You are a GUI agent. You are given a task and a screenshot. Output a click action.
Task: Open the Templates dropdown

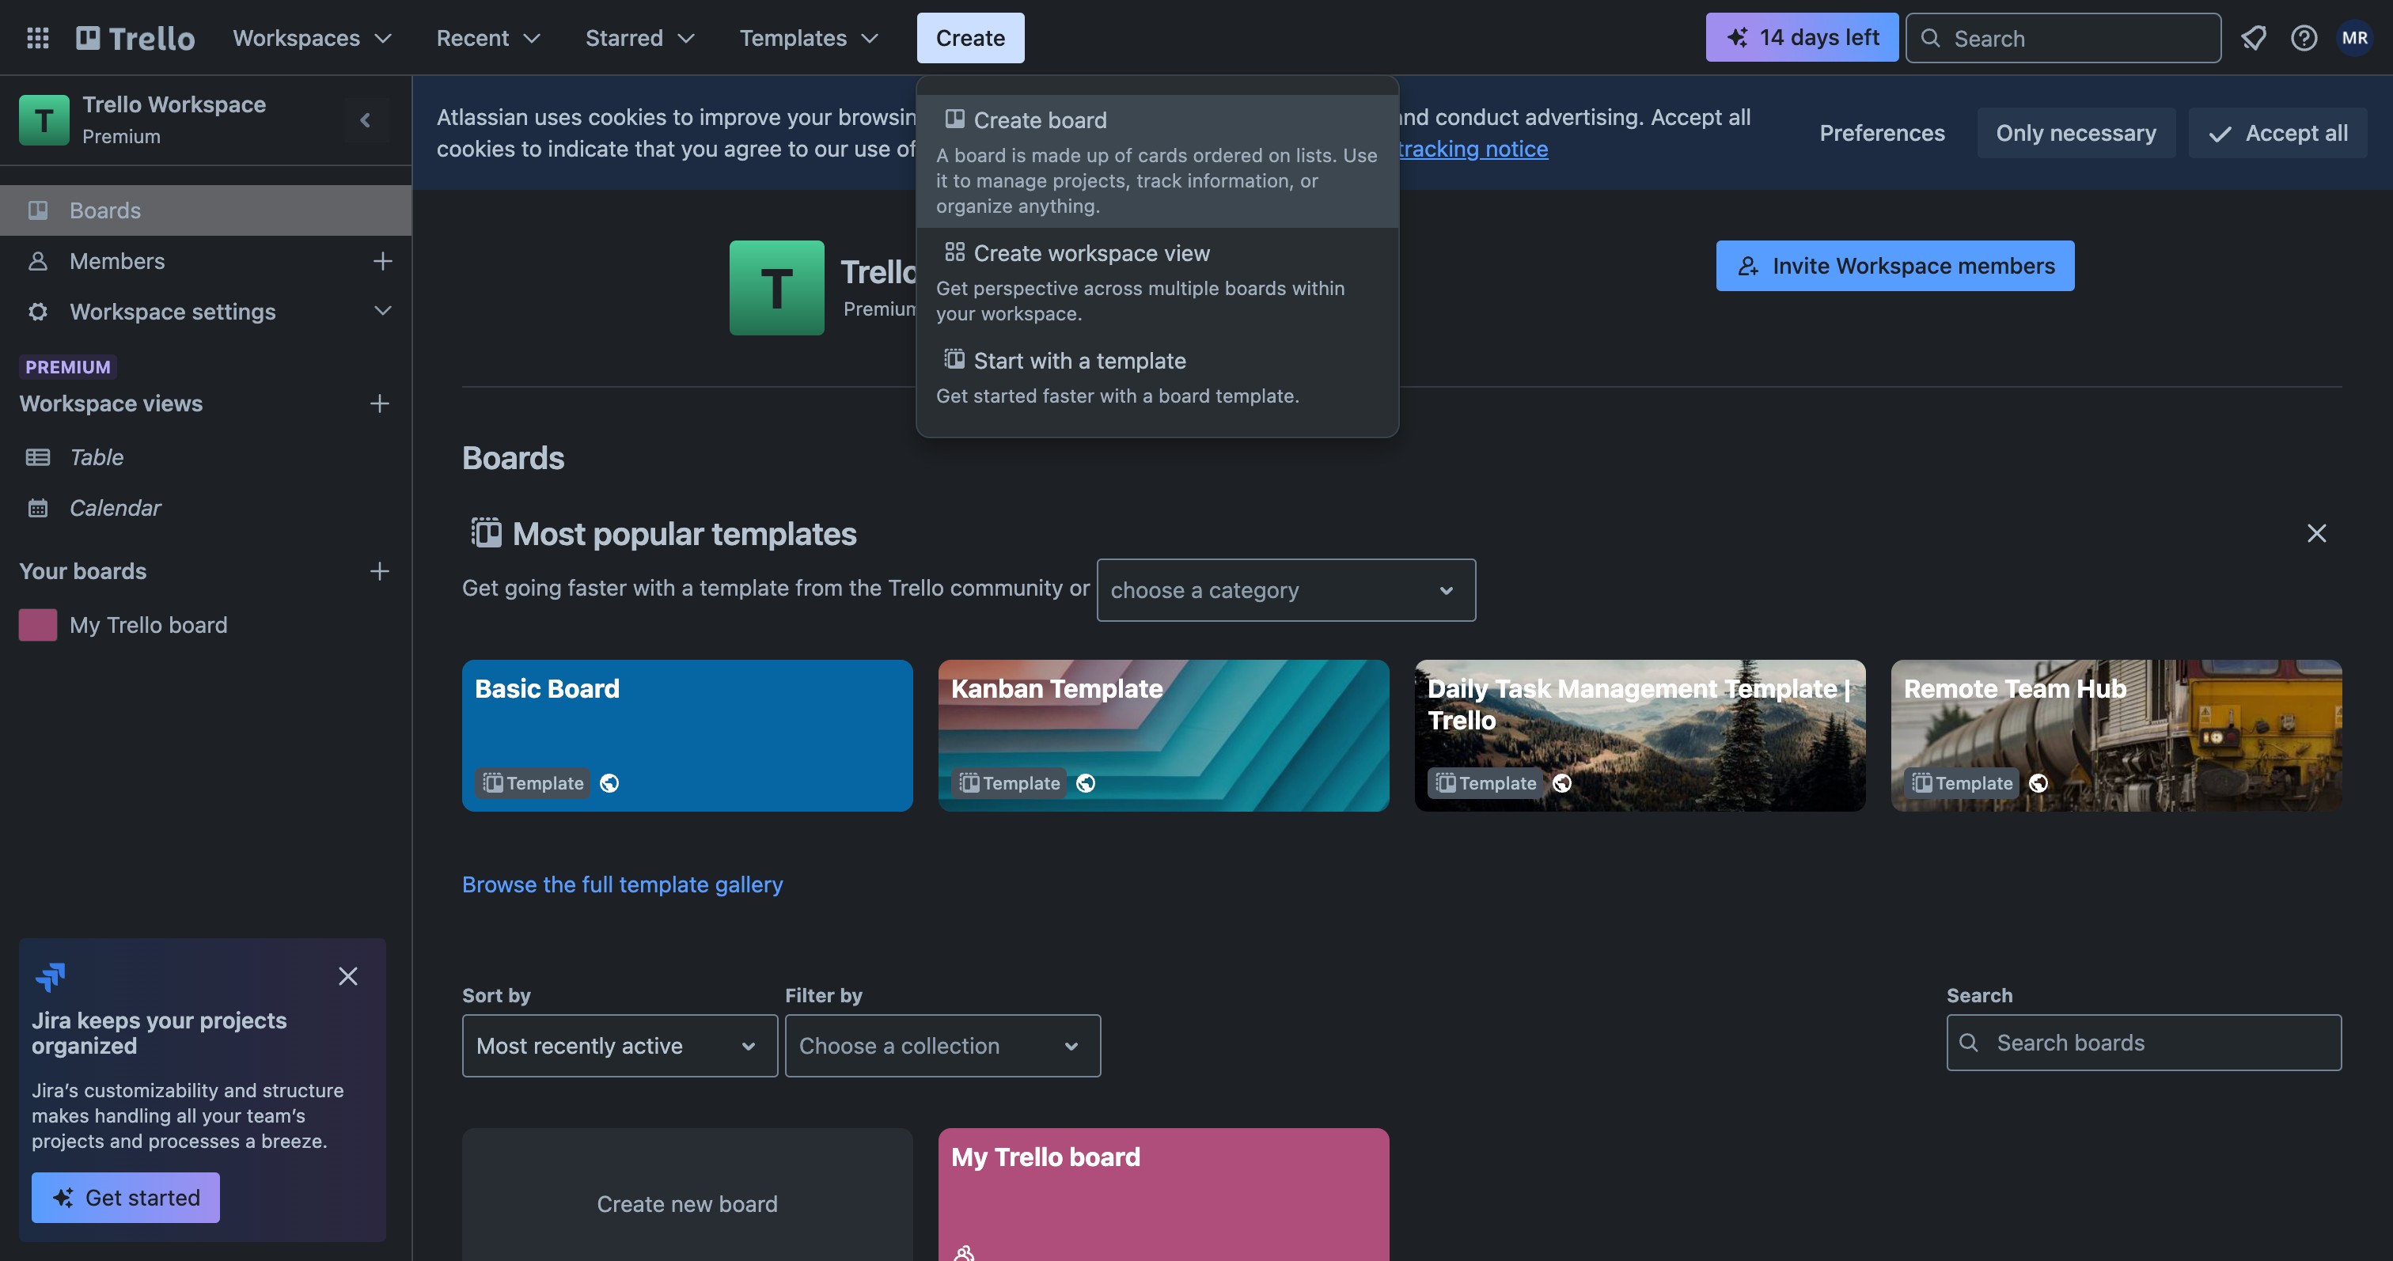809,38
